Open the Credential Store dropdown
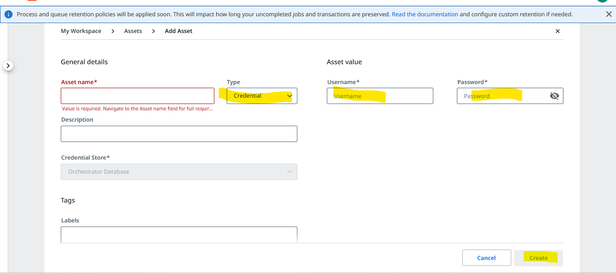Screen dimensions: 616x274 click(179, 172)
